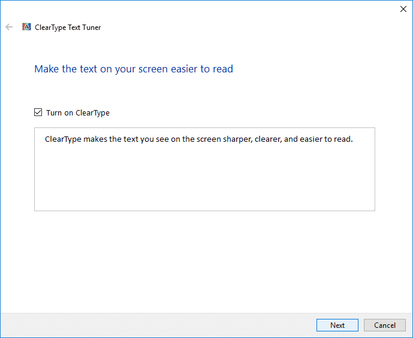Viewport: 413px width, 338px height.
Task: Click the back arrow in the title bar
Action: coord(9,27)
